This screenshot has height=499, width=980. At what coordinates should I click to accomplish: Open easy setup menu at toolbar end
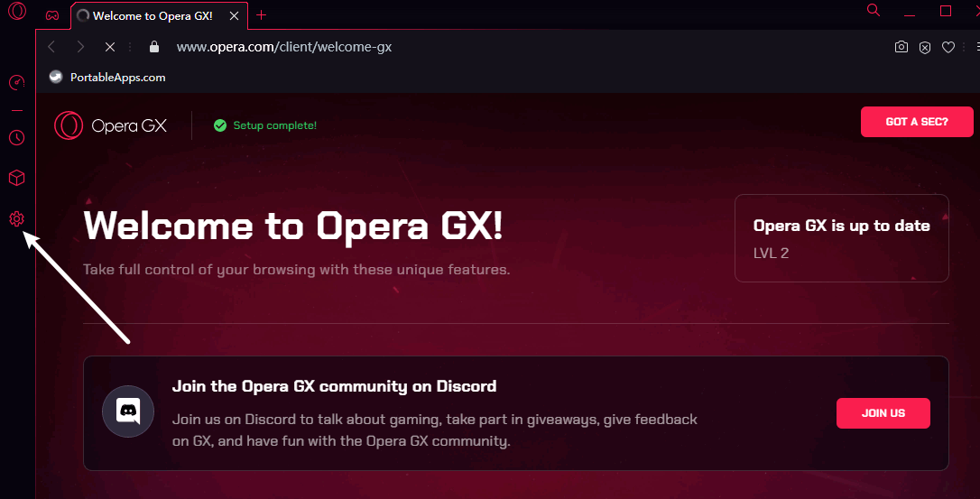click(976, 47)
